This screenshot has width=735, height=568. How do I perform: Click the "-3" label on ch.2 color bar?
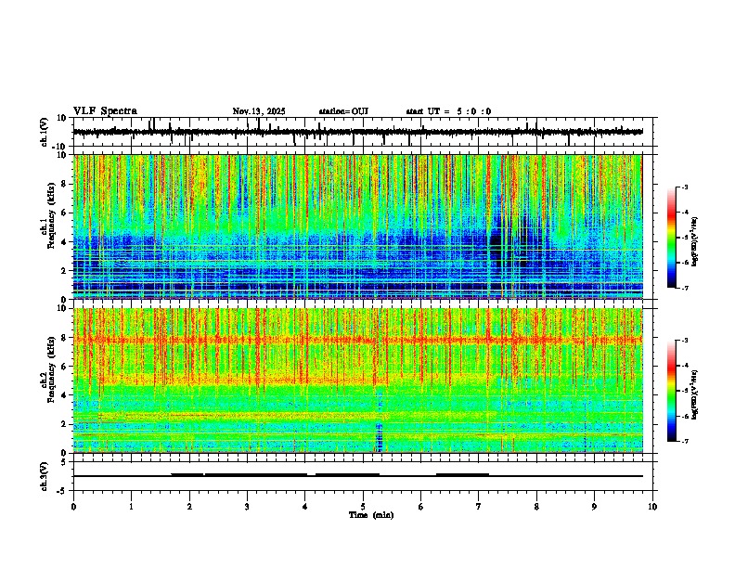(684, 341)
